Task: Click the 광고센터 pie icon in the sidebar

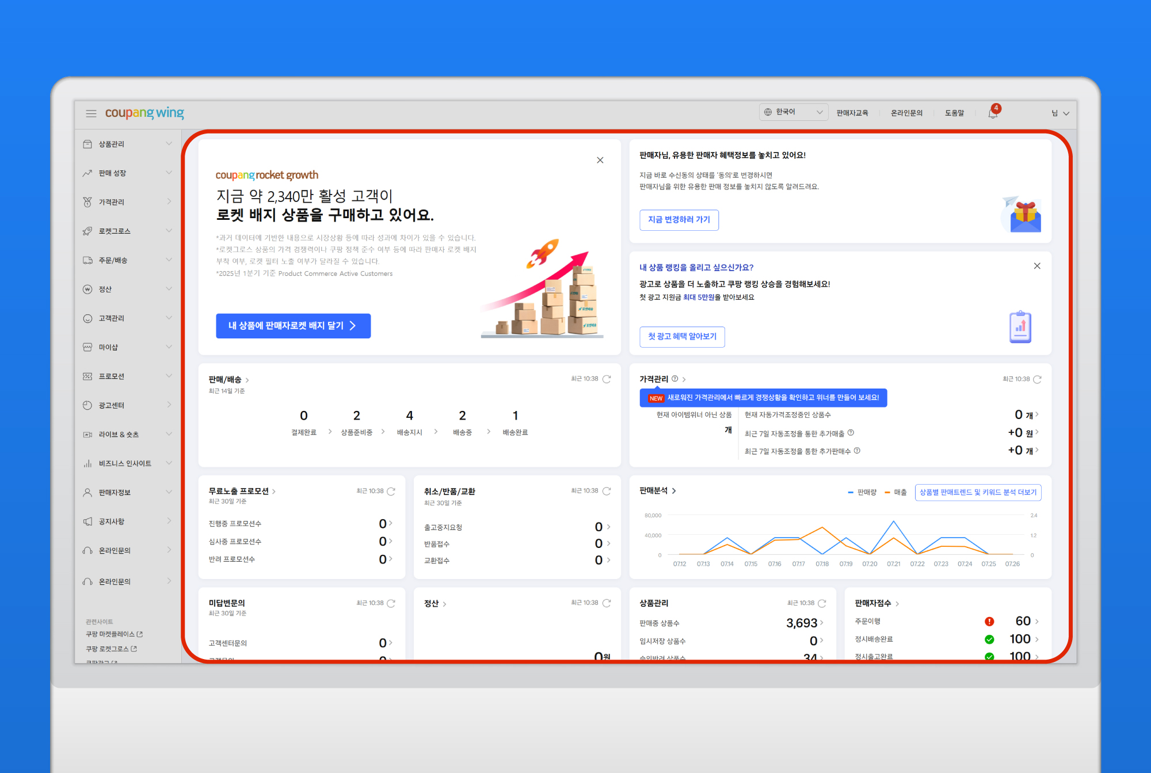Action: [x=87, y=405]
